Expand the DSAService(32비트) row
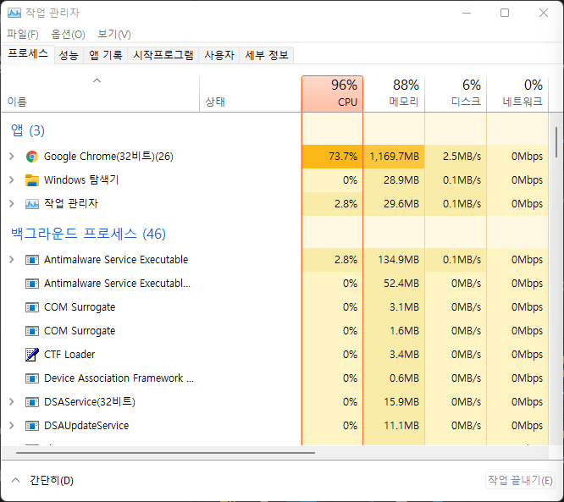 12,402
